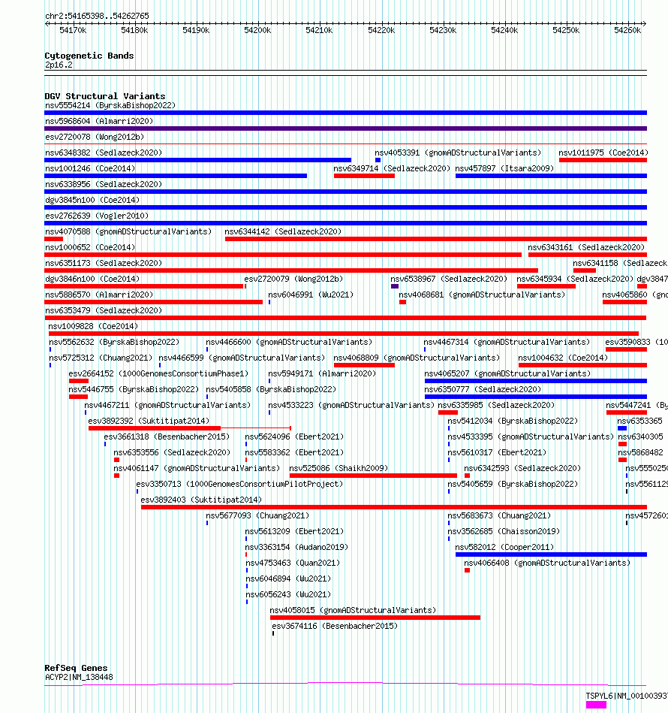Screen dimensions: 668x713
Task: Open nsv4053391 (gnomADStructuralVariants) label
Action: coord(458,153)
